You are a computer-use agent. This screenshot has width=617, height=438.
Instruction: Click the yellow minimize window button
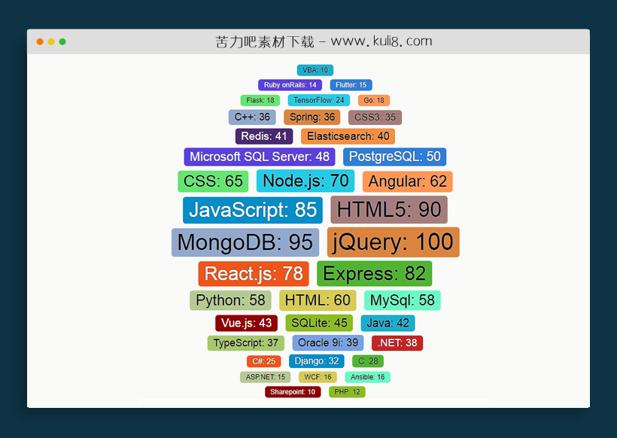click(50, 42)
